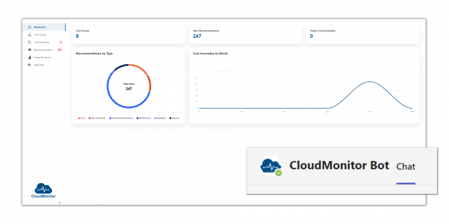Click the Cost Groups hierarchy icon
Screen dimensions: 449x224
[x=29, y=35]
